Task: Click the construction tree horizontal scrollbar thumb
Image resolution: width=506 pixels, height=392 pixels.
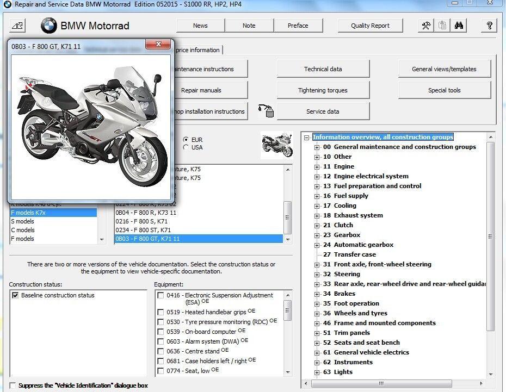Action: (x=381, y=383)
